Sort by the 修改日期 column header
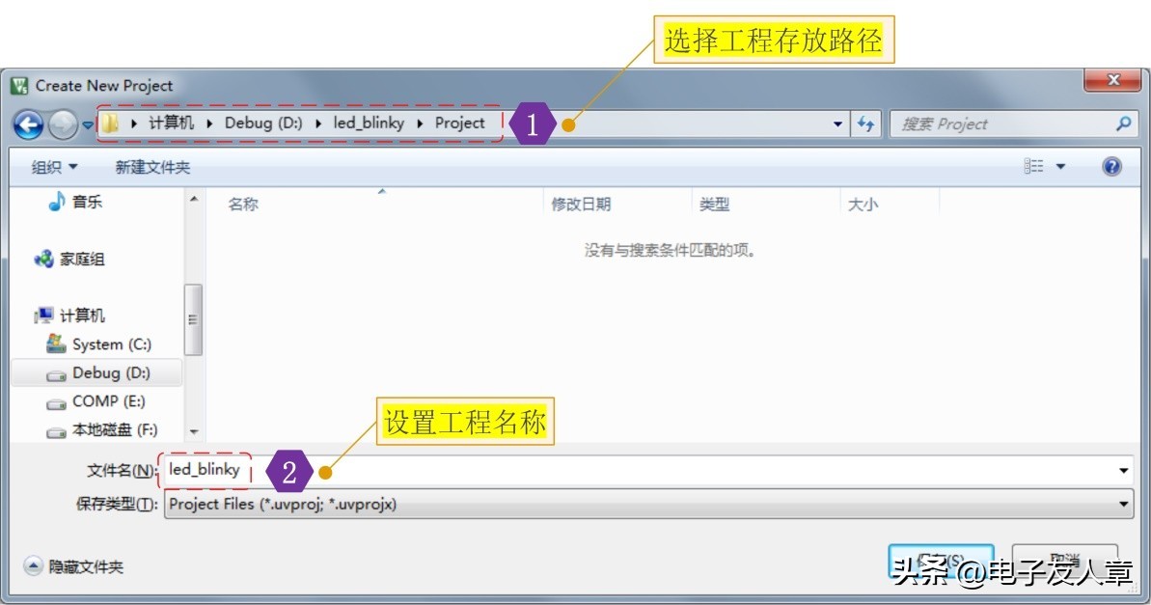Screen dimensions: 1151x605 582,205
